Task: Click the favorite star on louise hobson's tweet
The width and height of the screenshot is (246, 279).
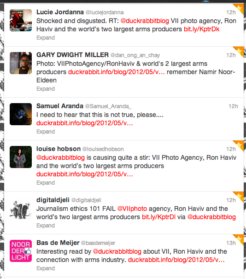Action: click(239, 145)
